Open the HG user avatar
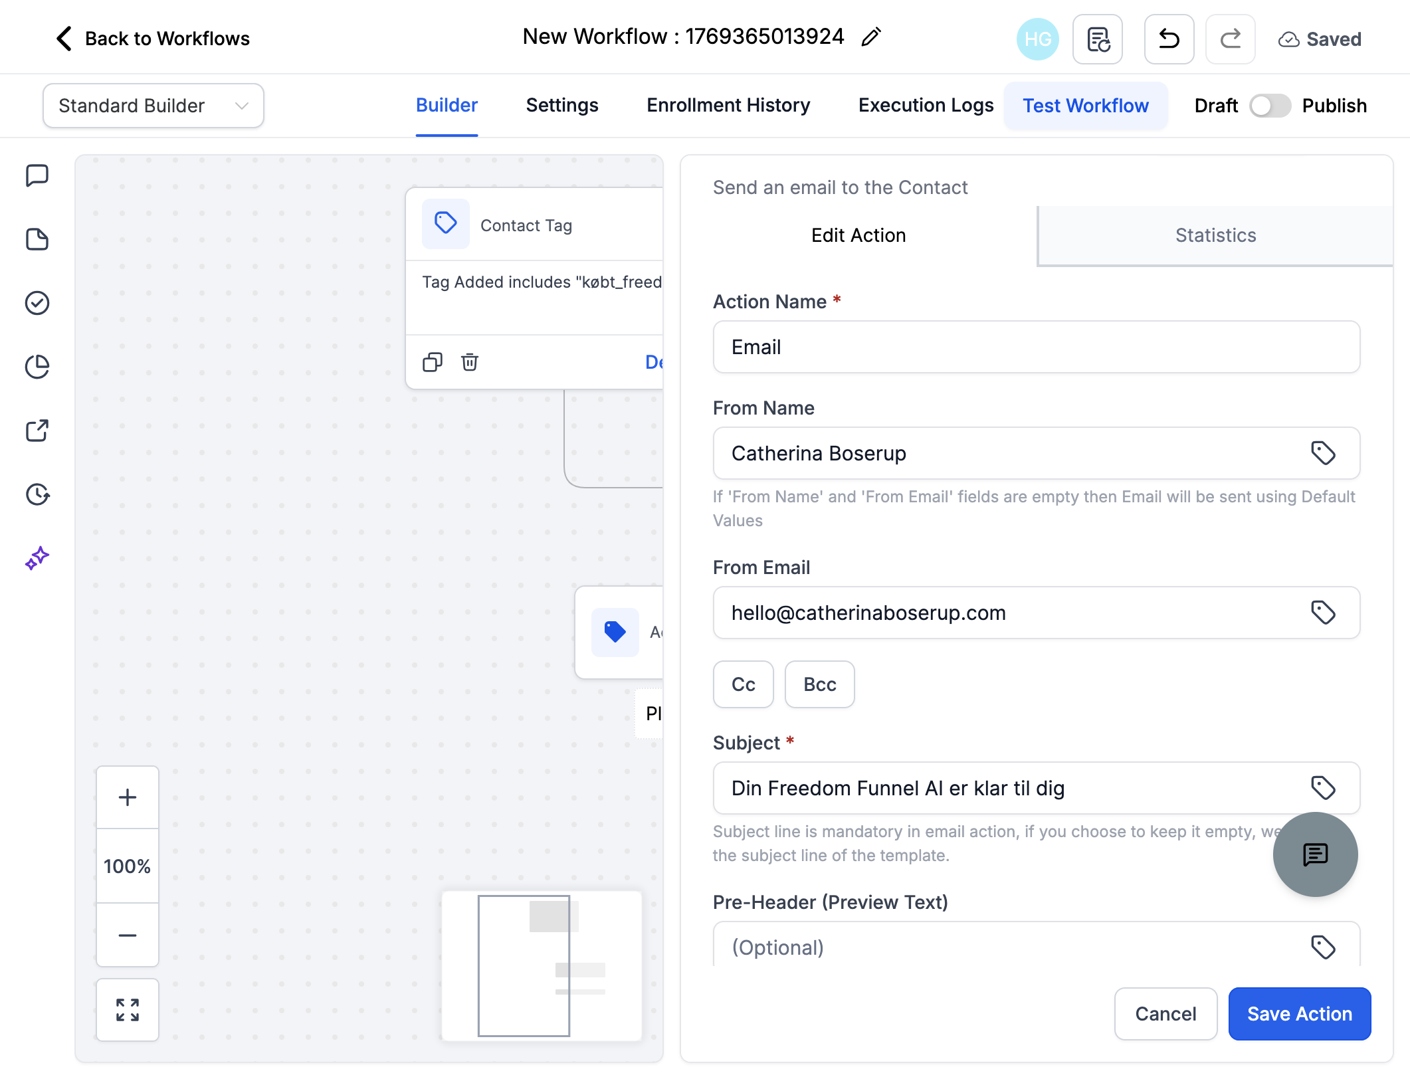Viewport: 1410px width, 1079px height. pos(1037,39)
